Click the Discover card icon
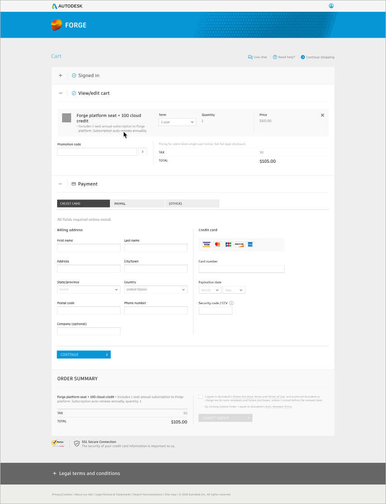Image resolution: width=386 pixels, height=504 pixels. pos(240,245)
